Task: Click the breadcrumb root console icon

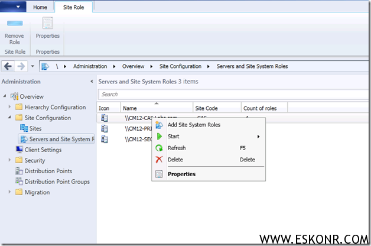Action: pos(45,66)
